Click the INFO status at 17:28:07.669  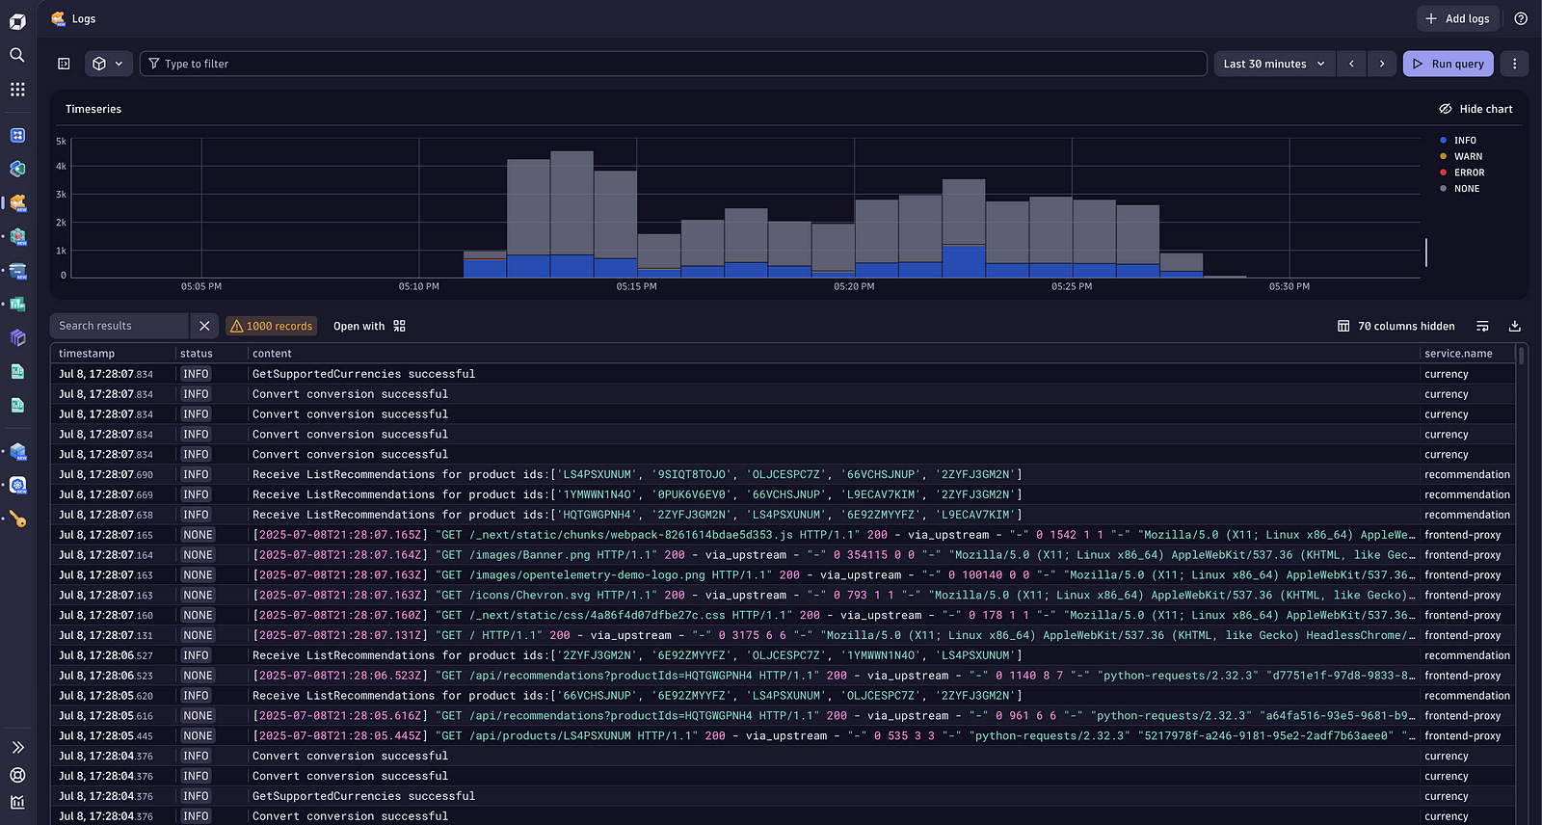point(196,494)
